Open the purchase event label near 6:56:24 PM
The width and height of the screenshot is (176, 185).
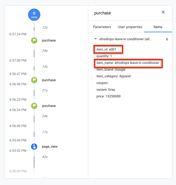pyautogui.click(x=49, y=106)
